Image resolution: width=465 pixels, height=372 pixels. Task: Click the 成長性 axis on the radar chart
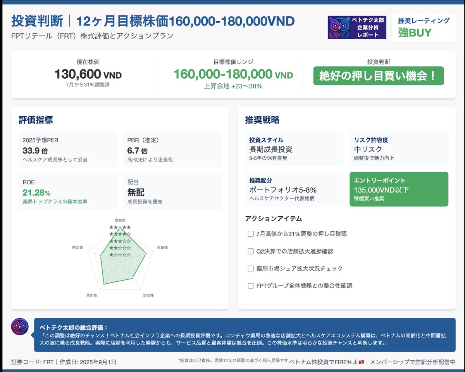click(x=121, y=220)
